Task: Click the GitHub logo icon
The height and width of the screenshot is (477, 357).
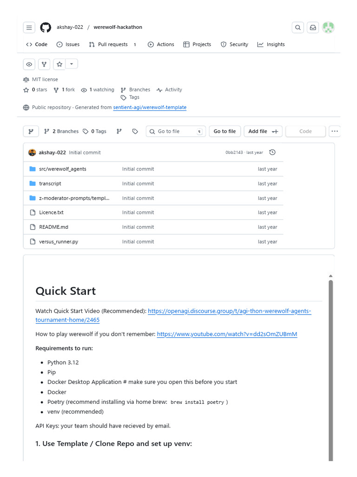Action: click(46, 27)
